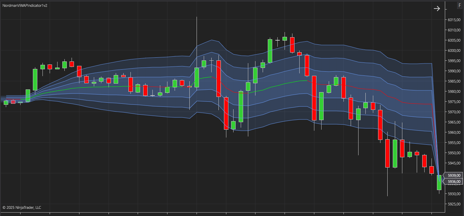Click the 5985,00 price axis label
464x216 pixels.
(454, 81)
